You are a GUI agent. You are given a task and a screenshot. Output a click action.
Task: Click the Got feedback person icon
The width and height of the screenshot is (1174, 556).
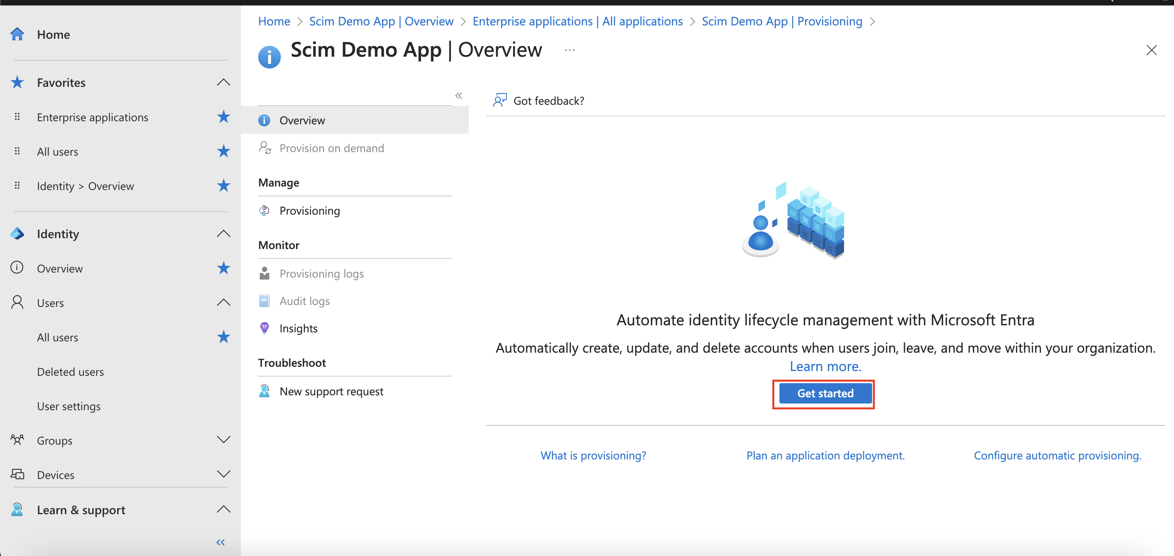(x=499, y=100)
